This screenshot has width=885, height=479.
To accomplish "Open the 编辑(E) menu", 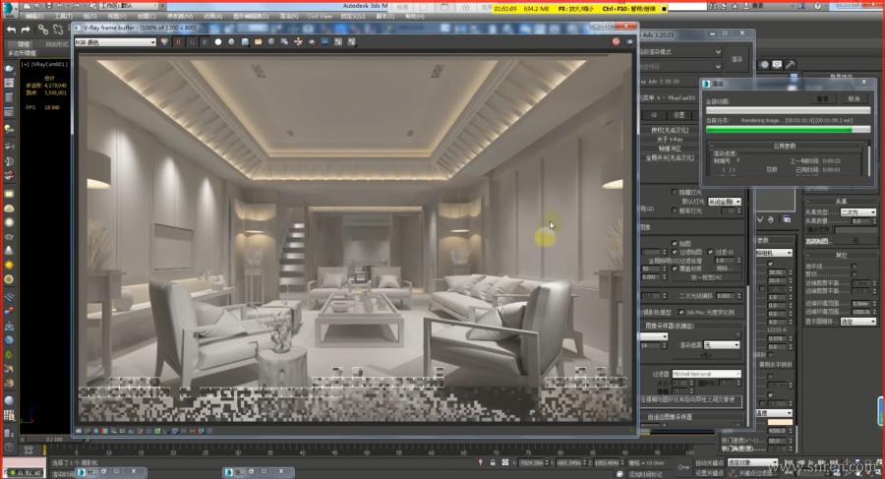I will click(x=34, y=17).
